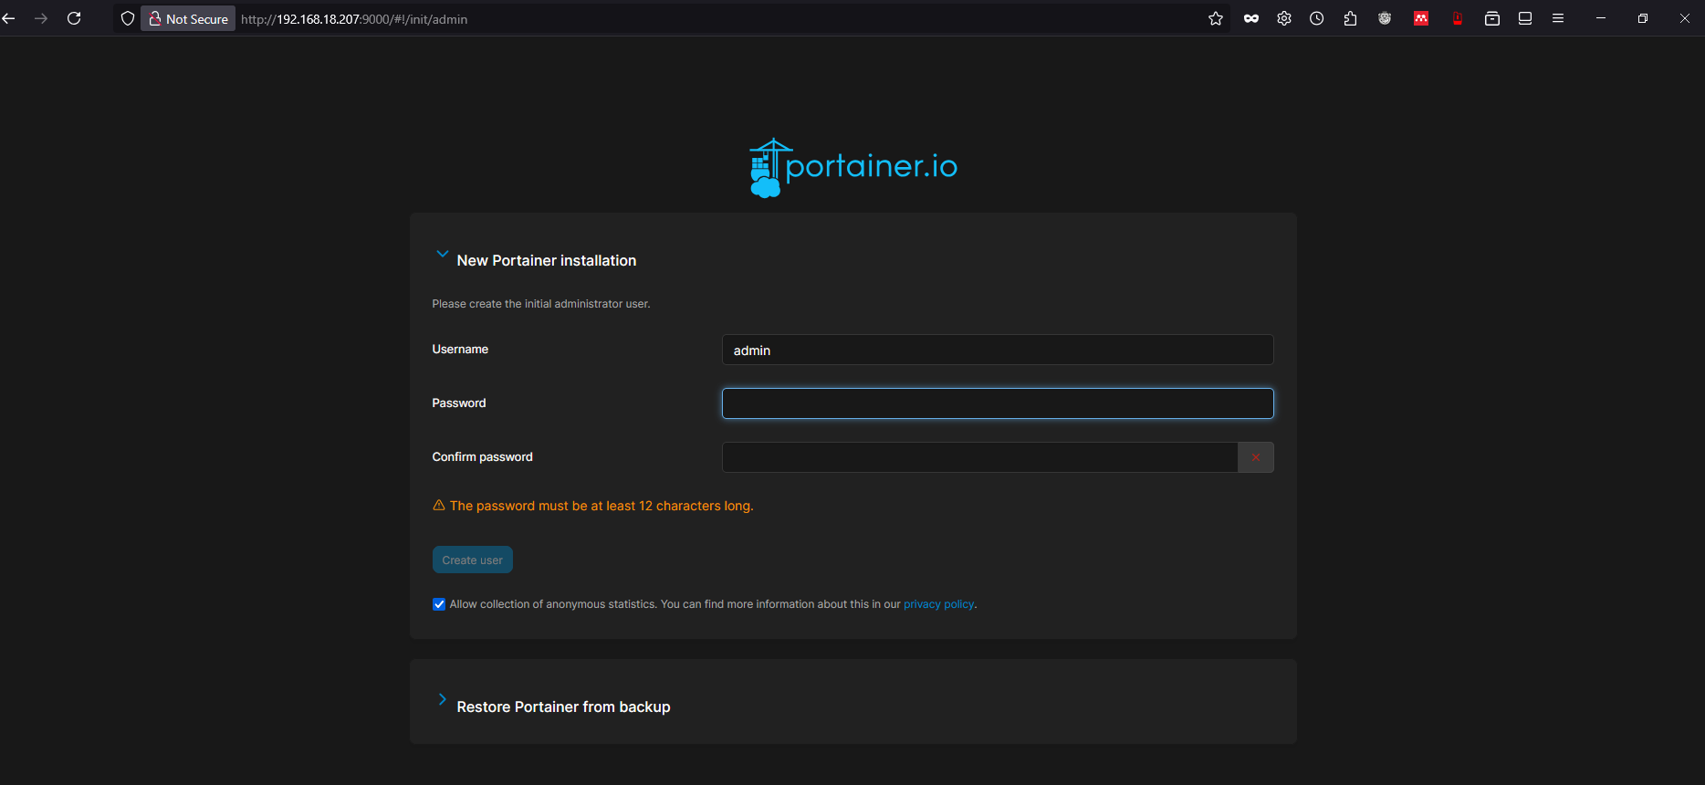Click the monkey face extension icon
Image resolution: width=1705 pixels, height=785 pixels.
1385,18
